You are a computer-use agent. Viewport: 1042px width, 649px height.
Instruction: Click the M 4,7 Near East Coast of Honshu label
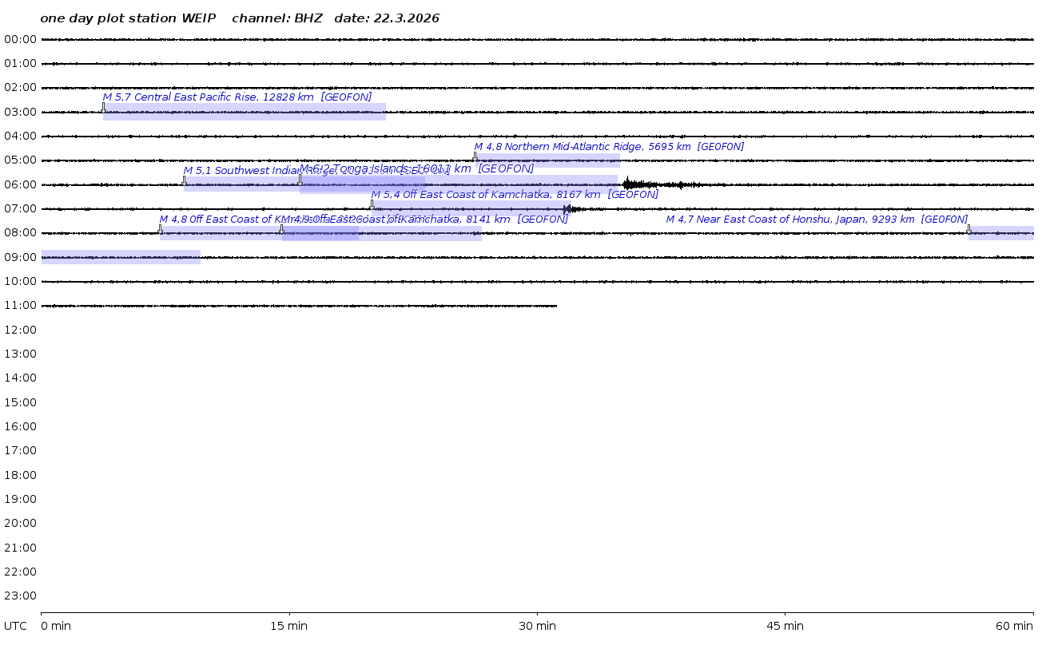pos(817,220)
